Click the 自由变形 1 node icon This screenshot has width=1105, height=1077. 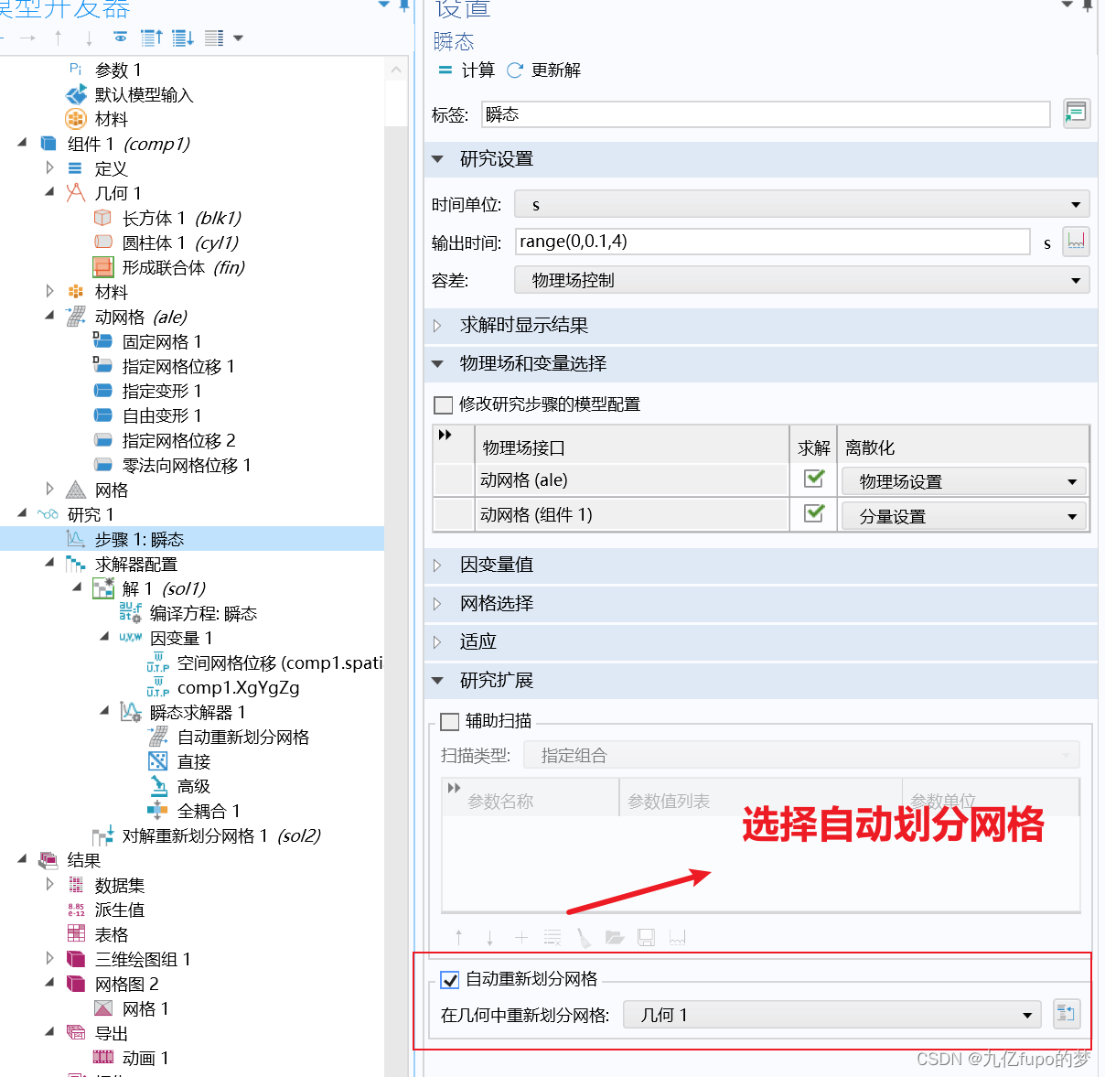point(102,415)
